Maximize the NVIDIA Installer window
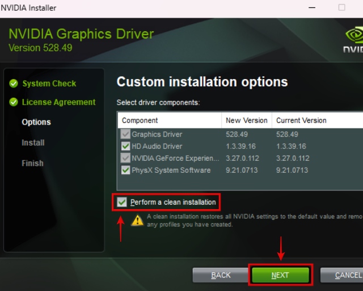 point(341,8)
